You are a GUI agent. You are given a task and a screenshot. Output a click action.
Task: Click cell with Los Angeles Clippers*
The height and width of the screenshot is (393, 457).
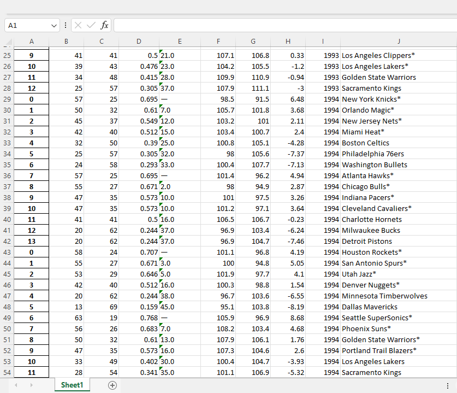coord(399,55)
